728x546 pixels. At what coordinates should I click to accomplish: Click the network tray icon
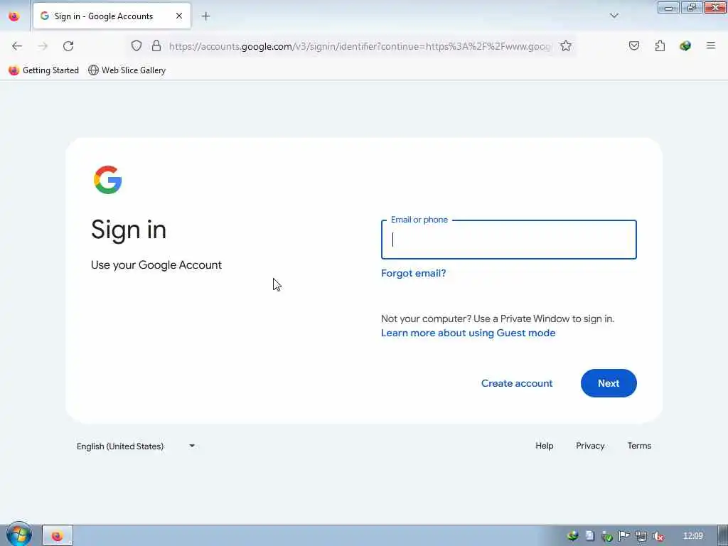click(641, 536)
